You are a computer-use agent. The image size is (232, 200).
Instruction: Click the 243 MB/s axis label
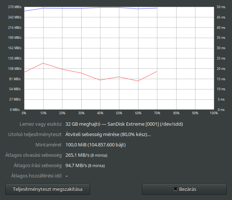pos(15,17)
